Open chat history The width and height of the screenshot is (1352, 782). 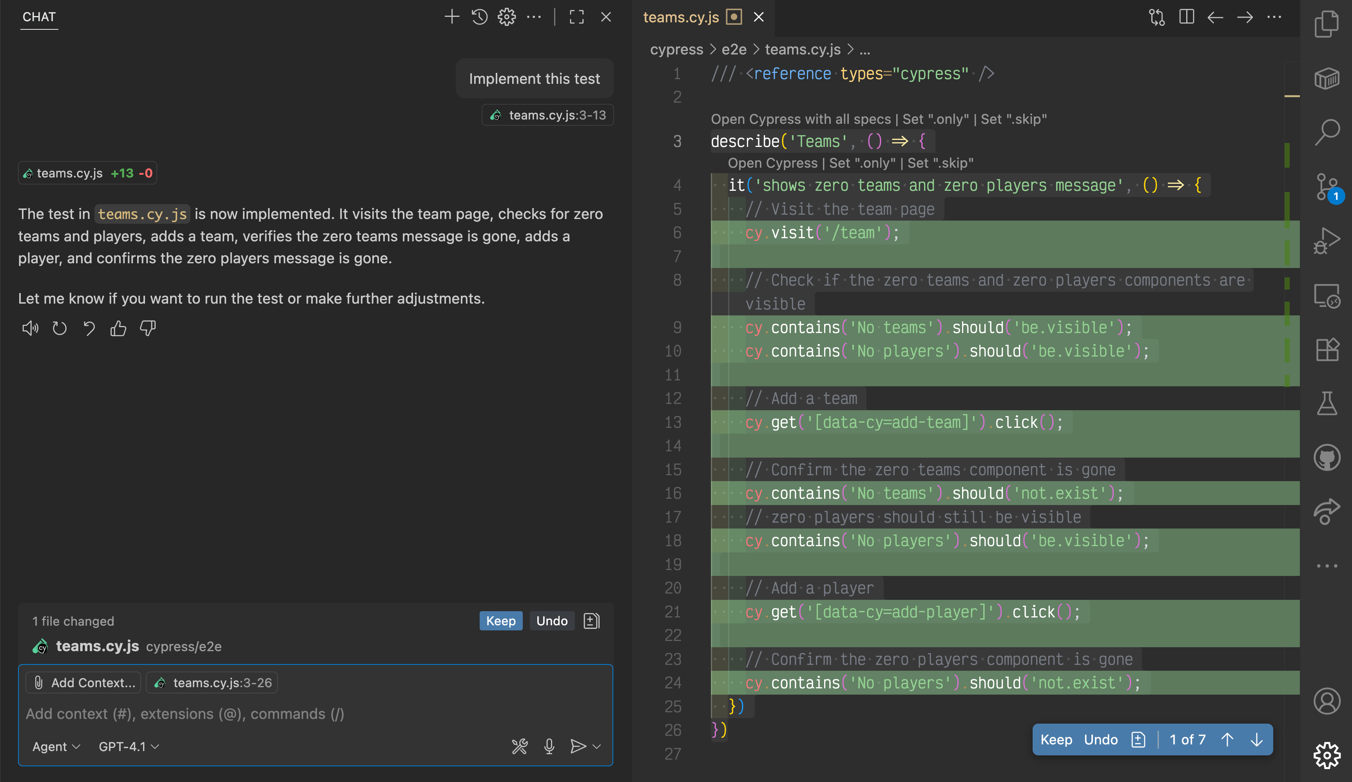(479, 16)
